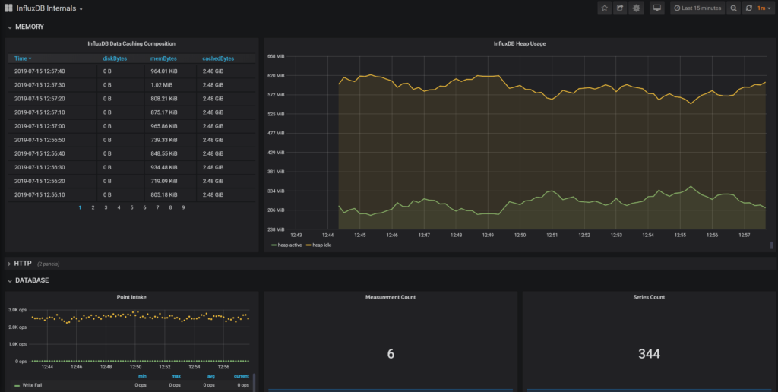Go to table page 6

coord(144,207)
